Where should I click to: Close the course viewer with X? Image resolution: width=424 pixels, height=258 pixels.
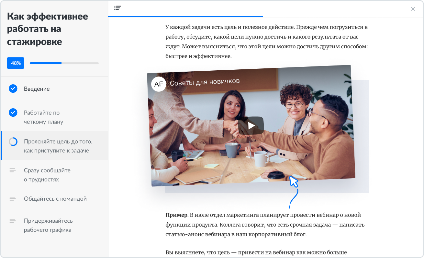(413, 9)
